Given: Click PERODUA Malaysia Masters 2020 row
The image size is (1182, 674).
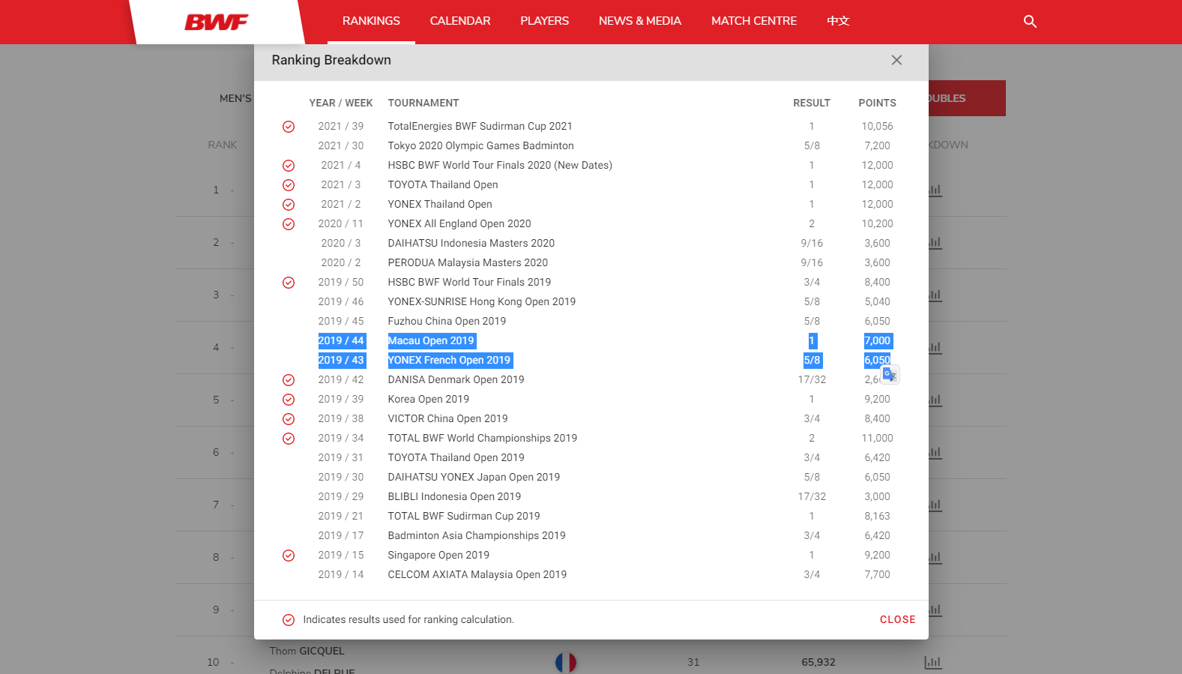Looking at the screenshot, I should (x=591, y=262).
